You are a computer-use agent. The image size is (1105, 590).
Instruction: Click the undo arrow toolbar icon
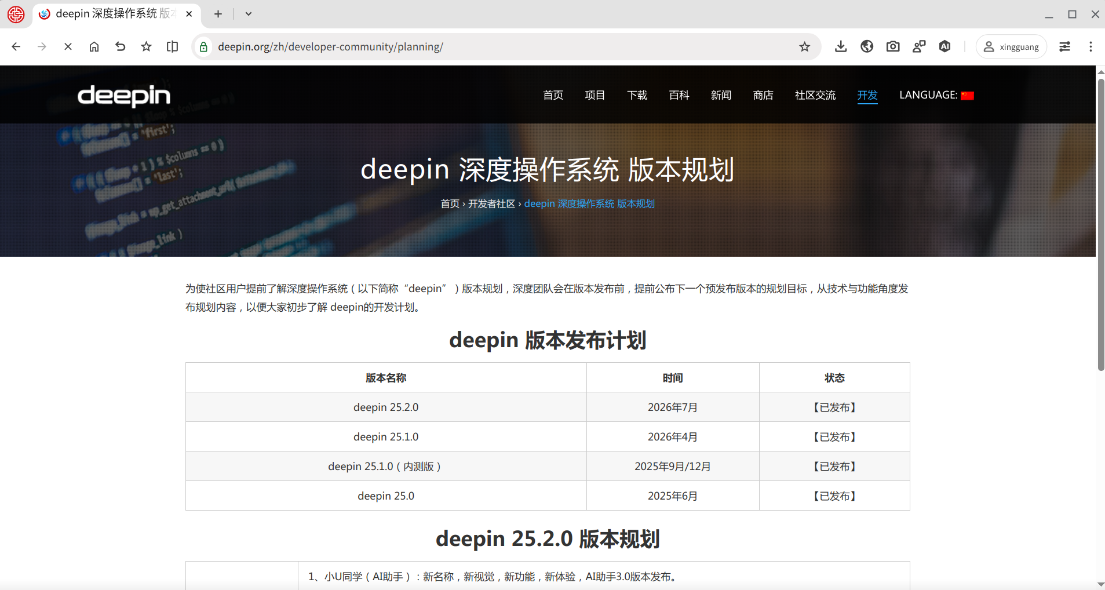point(120,46)
